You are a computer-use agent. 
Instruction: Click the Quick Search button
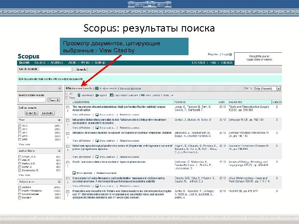click(x=81, y=69)
